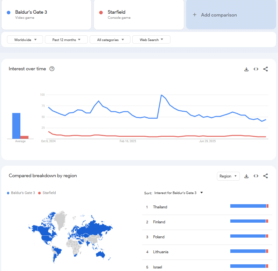Download Interest over time data

coord(246,69)
